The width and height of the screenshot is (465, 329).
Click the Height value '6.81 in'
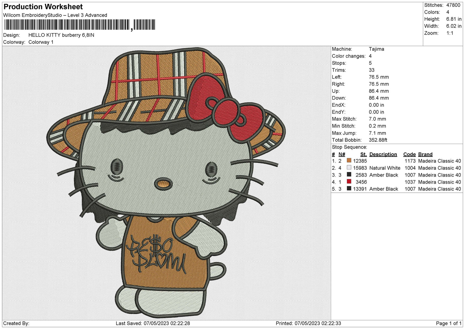coord(454,19)
